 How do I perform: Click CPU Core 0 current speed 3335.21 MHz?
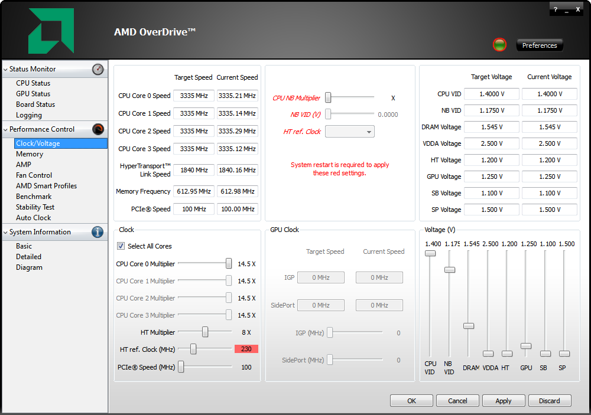coord(238,96)
